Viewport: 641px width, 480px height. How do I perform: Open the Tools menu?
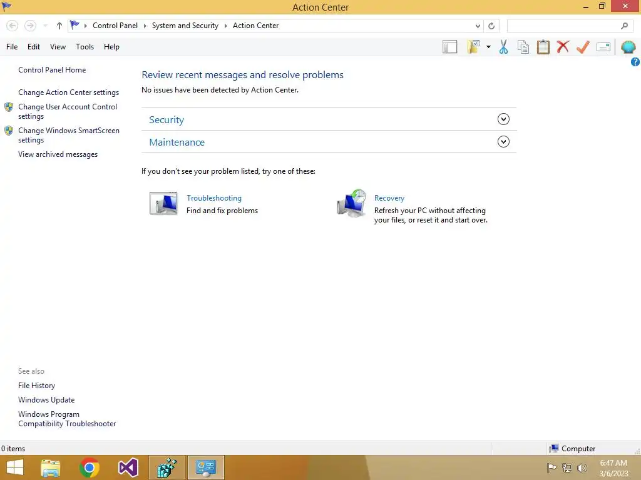pyautogui.click(x=85, y=47)
